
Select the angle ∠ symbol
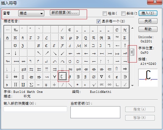(x=125, y=84)
